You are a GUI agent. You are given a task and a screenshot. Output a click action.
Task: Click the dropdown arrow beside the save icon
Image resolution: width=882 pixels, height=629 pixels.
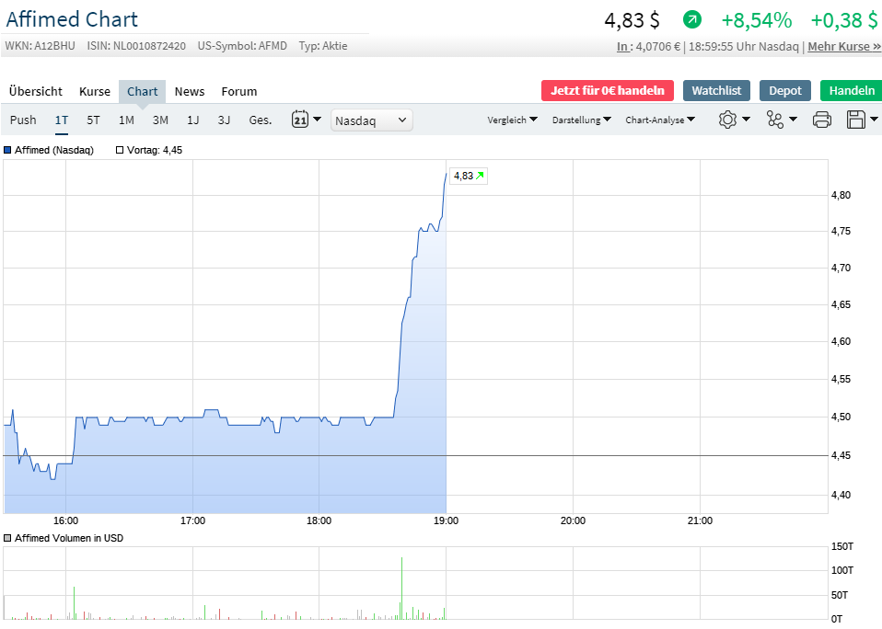875,120
